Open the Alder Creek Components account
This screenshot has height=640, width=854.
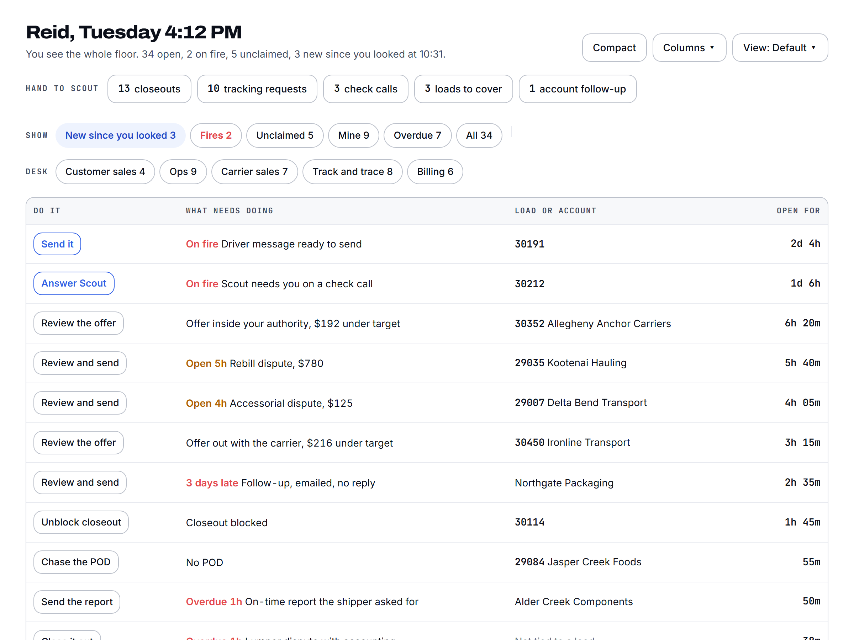coord(573,602)
